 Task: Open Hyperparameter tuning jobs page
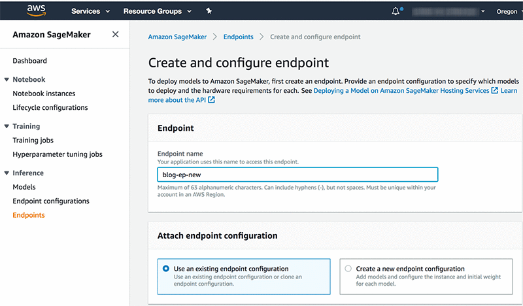point(58,154)
